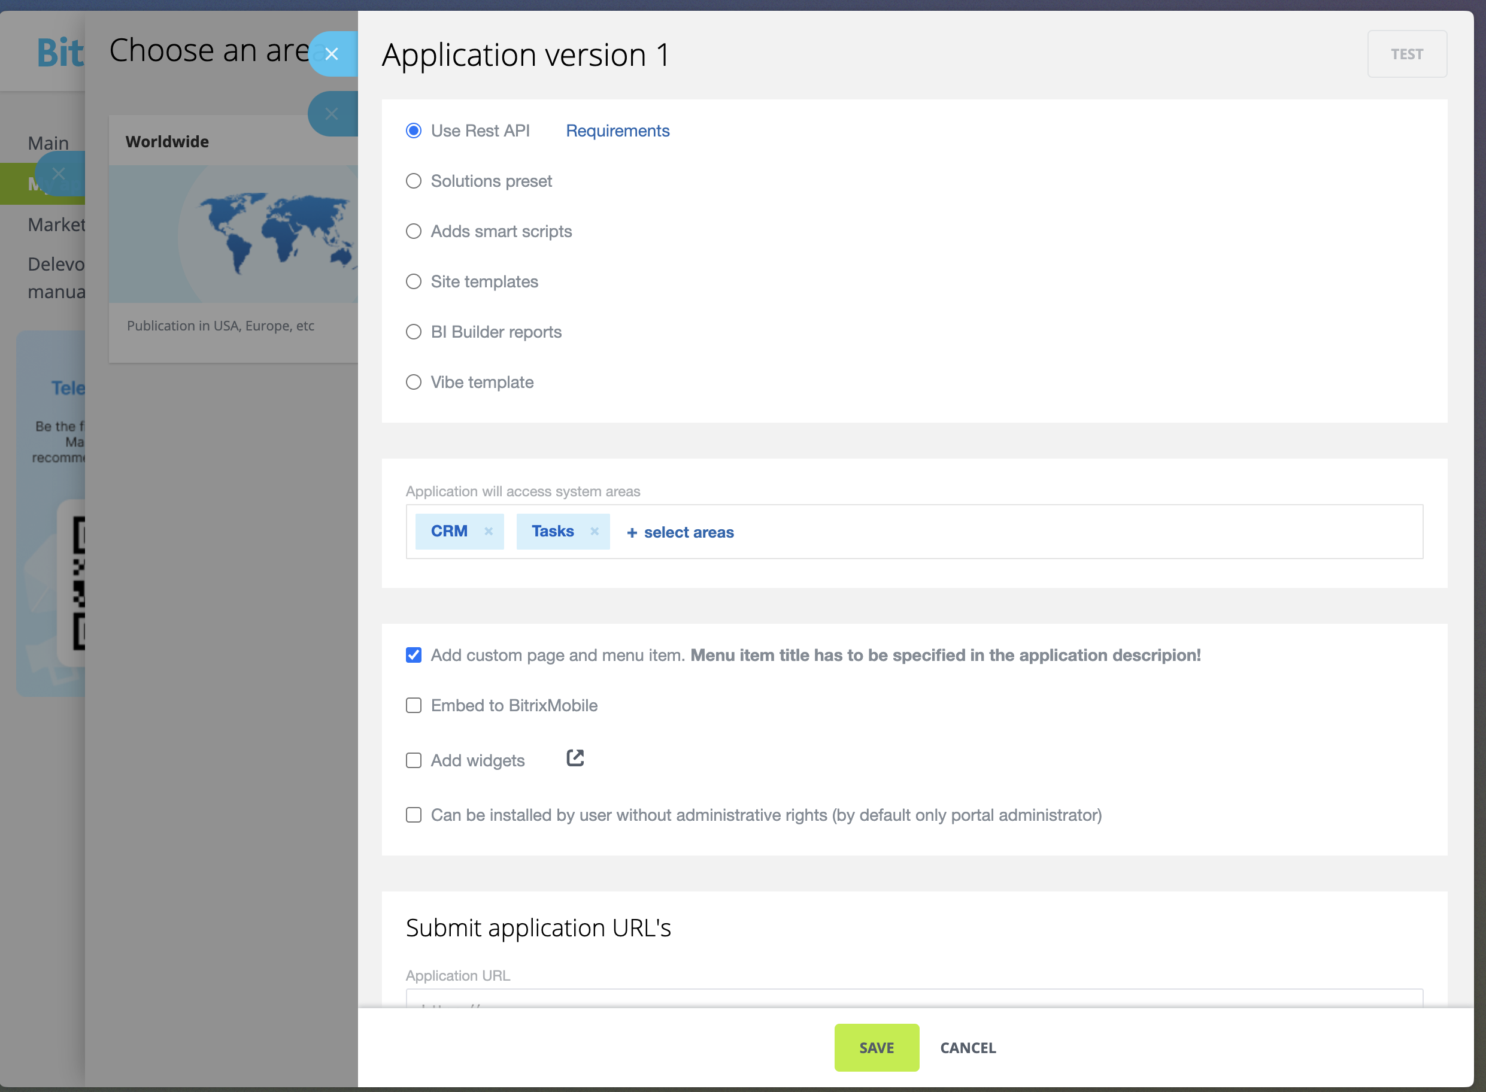Select Vibe template radio button
The width and height of the screenshot is (1486, 1092).
[414, 382]
